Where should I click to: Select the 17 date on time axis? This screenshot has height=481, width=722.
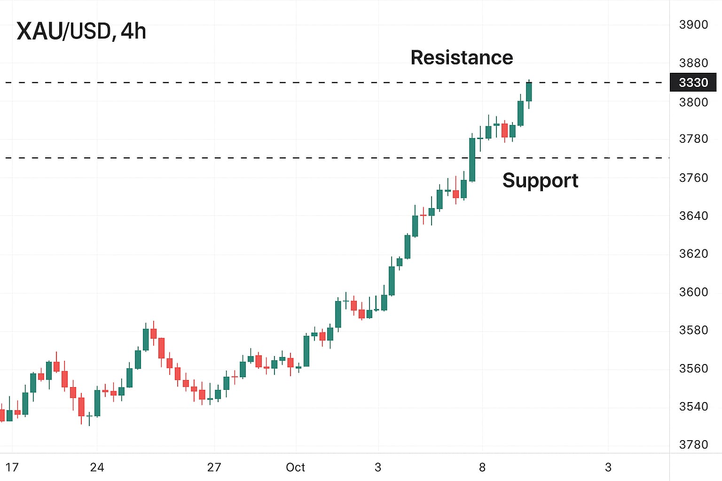[12, 467]
